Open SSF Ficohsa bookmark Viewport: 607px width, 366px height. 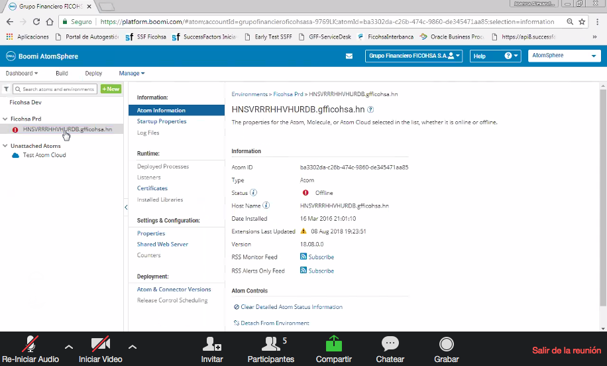click(146, 36)
